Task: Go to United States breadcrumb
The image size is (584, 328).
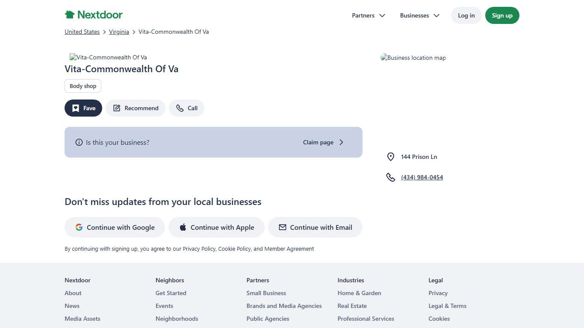Action: point(82,32)
